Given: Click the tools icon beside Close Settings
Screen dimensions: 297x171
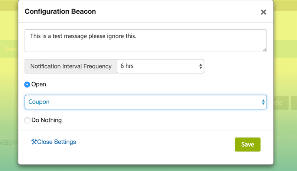Looking at the screenshot, I should click(34, 142).
